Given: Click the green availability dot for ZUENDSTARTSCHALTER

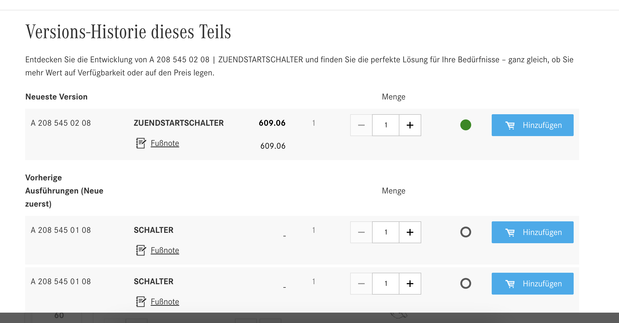Looking at the screenshot, I should click(x=466, y=125).
